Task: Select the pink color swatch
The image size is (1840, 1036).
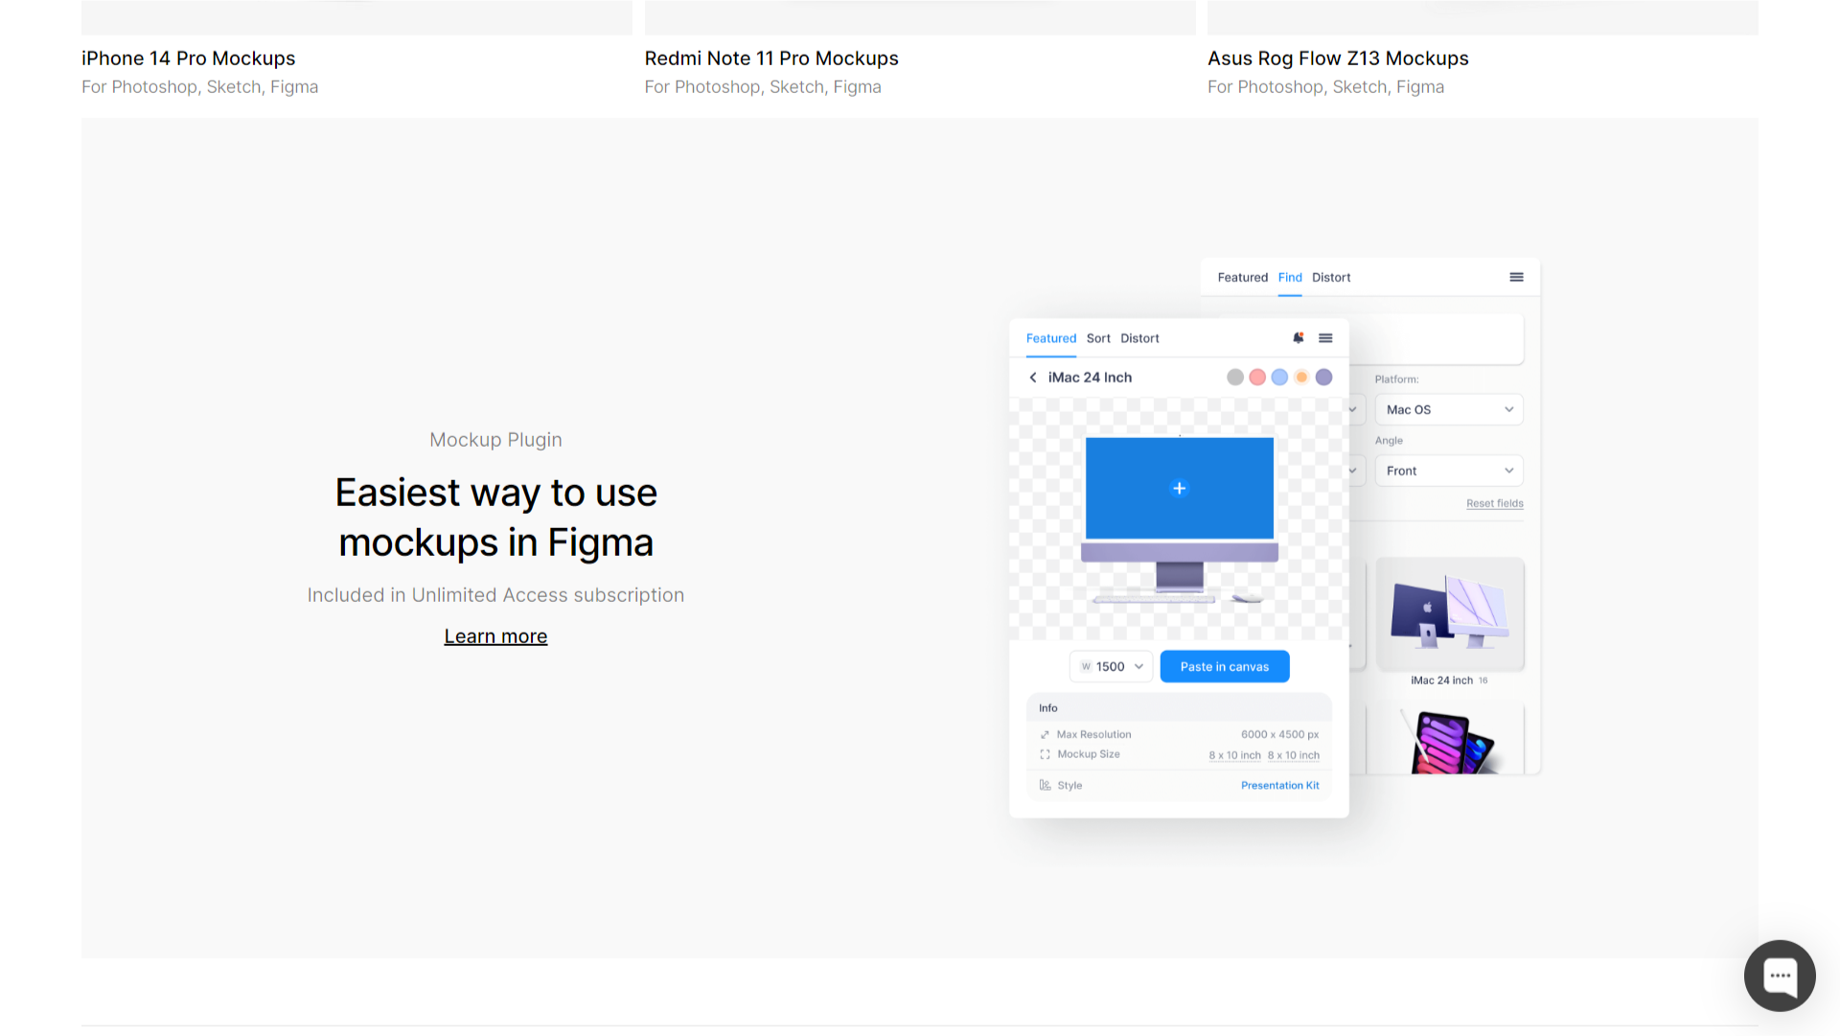Action: 1257,378
